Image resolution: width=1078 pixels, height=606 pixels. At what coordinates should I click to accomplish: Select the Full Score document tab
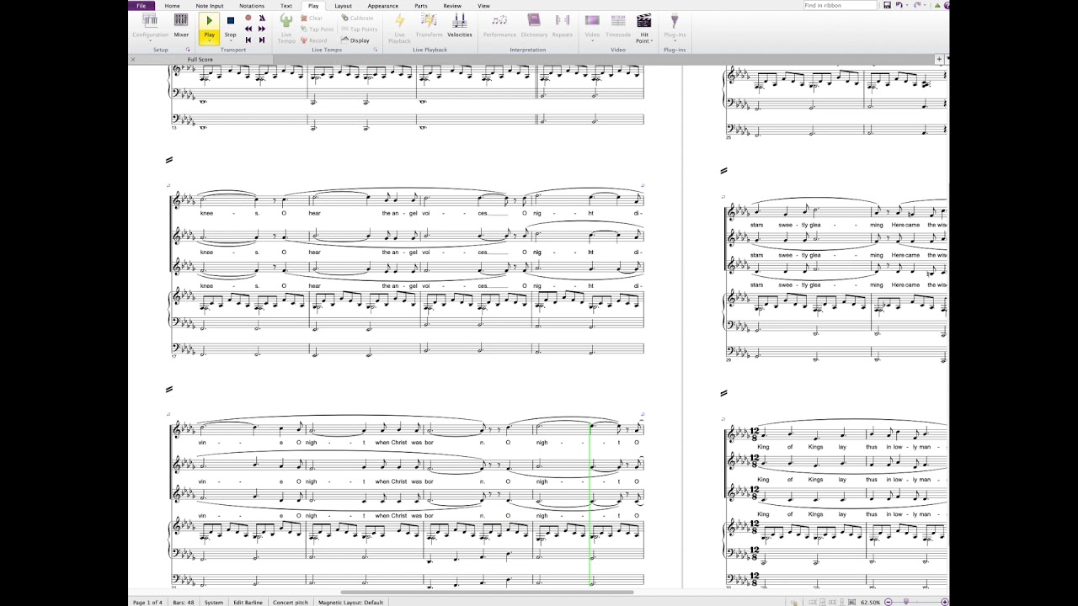(200, 60)
